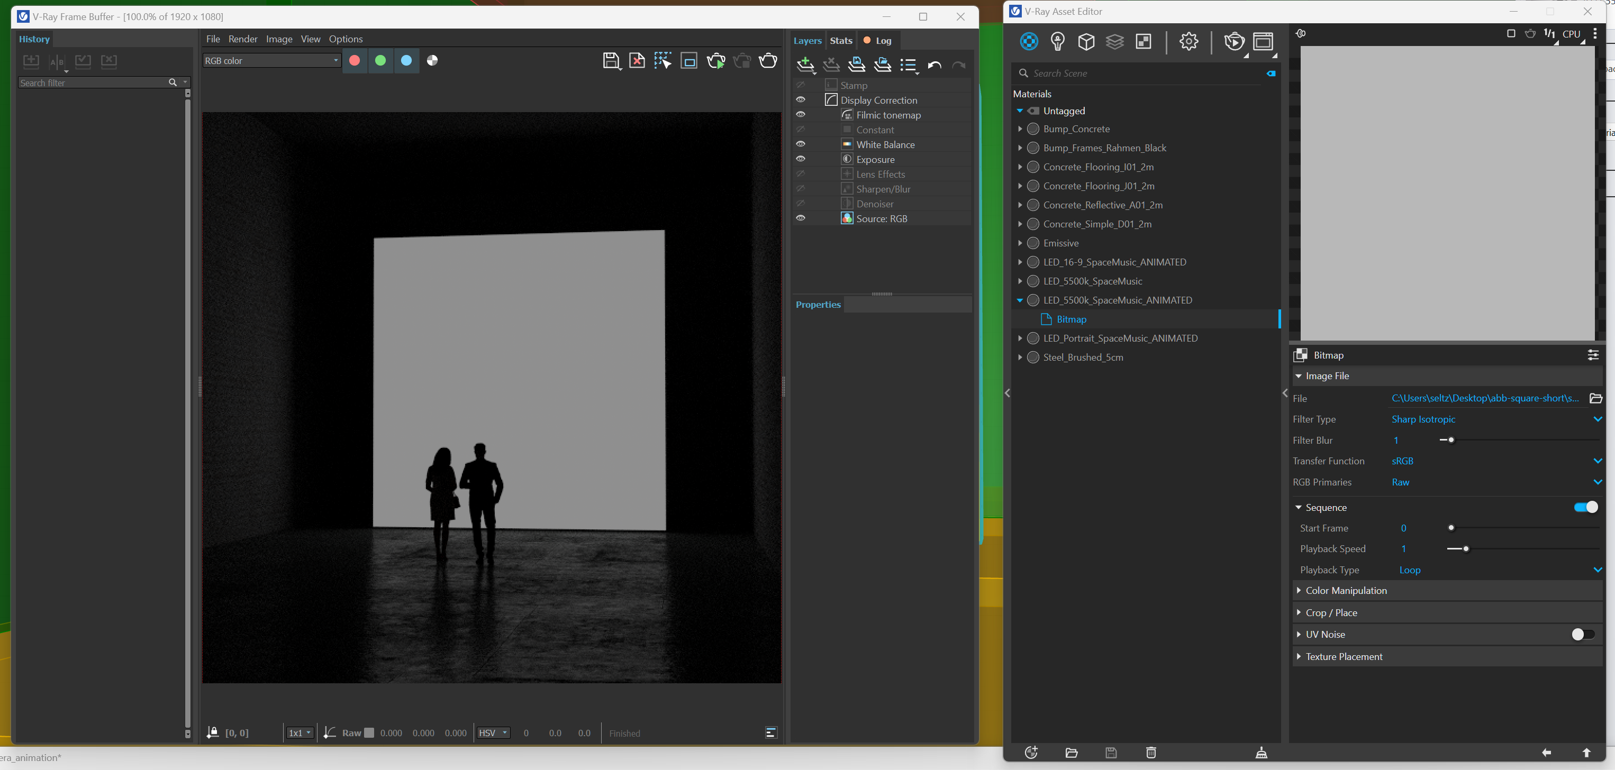Image resolution: width=1615 pixels, height=770 pixels.
Task: Open the RGB Primaries Raw dropdown
Action: [x=1496, y=482]
